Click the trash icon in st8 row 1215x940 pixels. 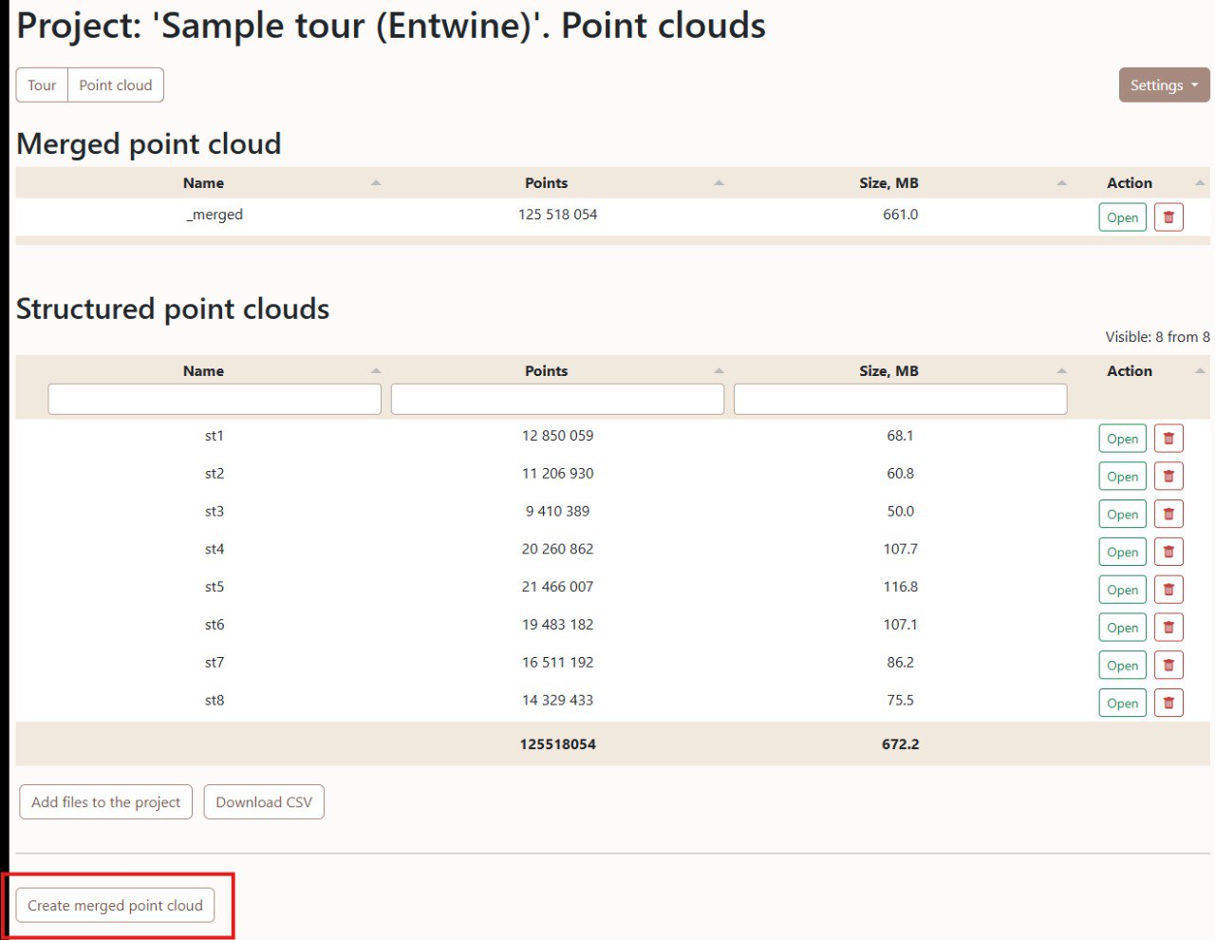tap(1168, 704)
